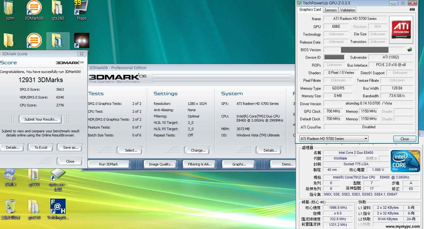
Task: Click the GPU-Z Name text field
Action: (355, 19)
